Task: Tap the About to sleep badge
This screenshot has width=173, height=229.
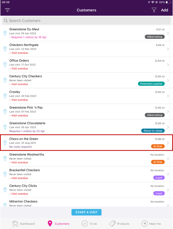Action: [x=153, y=131]
